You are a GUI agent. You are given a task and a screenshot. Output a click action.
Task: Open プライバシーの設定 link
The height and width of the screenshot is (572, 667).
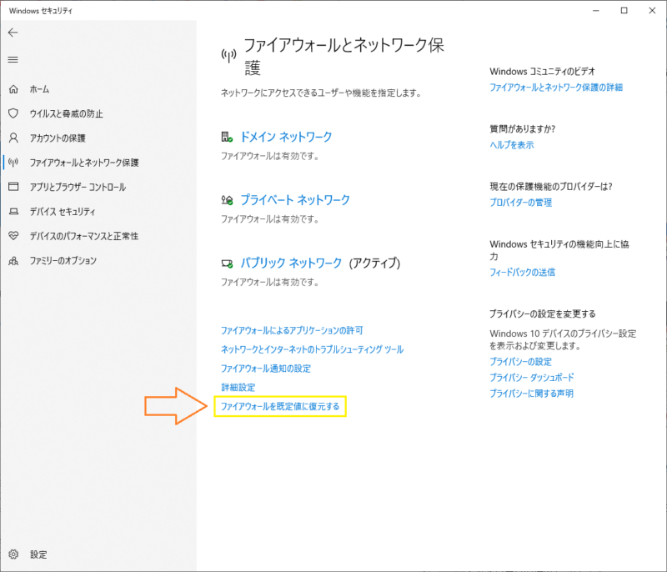click(x=520, y=362)
